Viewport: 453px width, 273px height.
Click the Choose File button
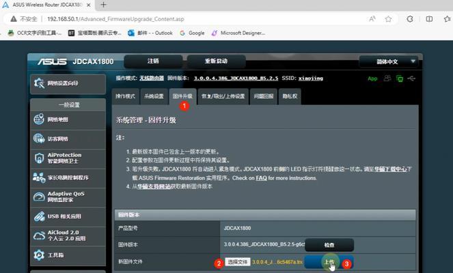pos(238,262)
